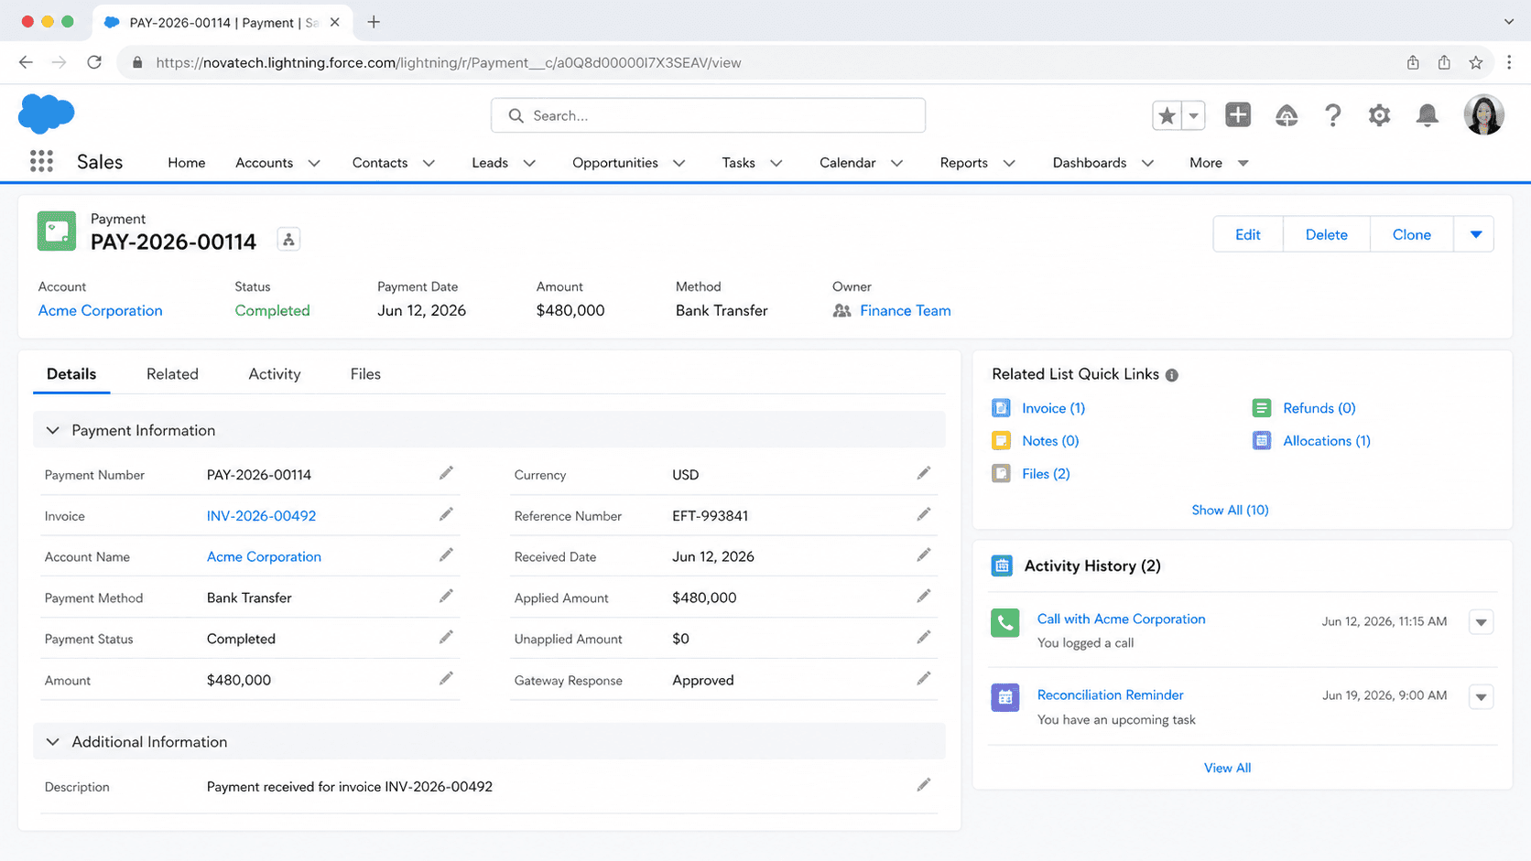Focus the global Search field

tap(708, 115)
